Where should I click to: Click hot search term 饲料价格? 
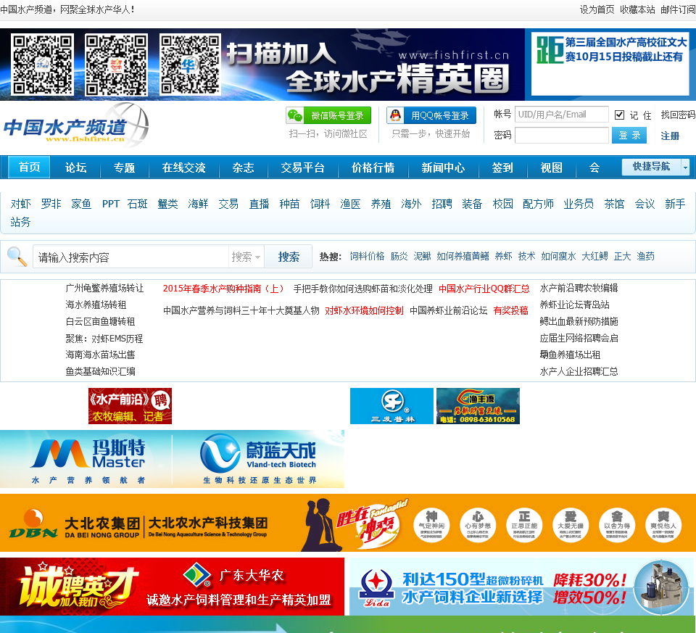[367, 256]
